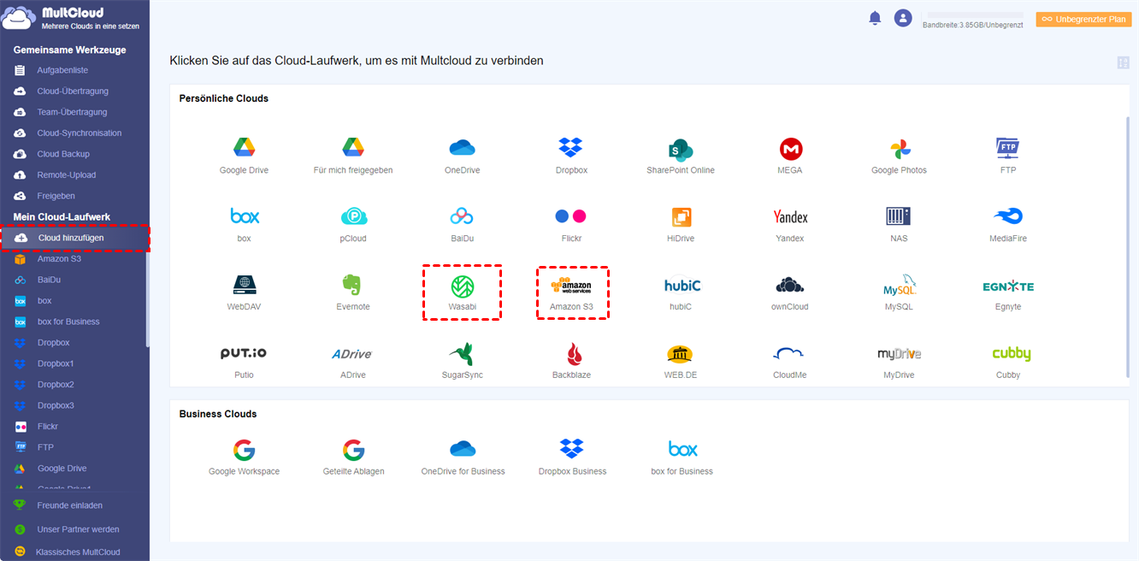Choose the Evernote icon
Screen dimensions: 1139x561
(x=353, y=285)
